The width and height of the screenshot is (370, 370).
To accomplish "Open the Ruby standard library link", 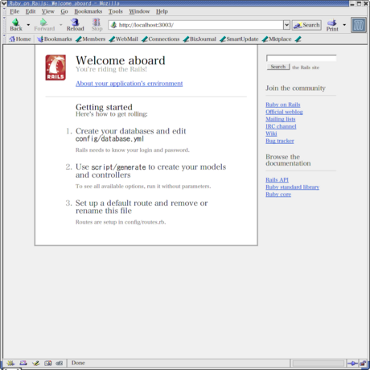I will [x=293, y=187].
